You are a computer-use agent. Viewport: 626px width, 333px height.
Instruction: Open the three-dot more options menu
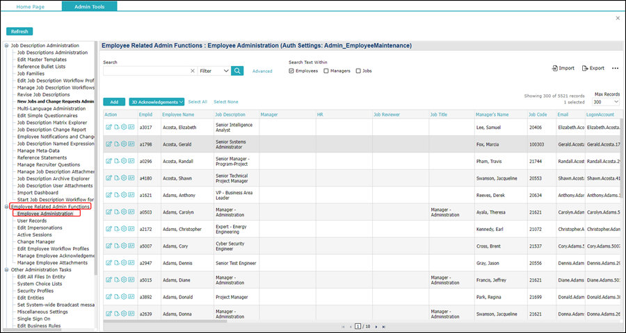click(x=616, y=68)
